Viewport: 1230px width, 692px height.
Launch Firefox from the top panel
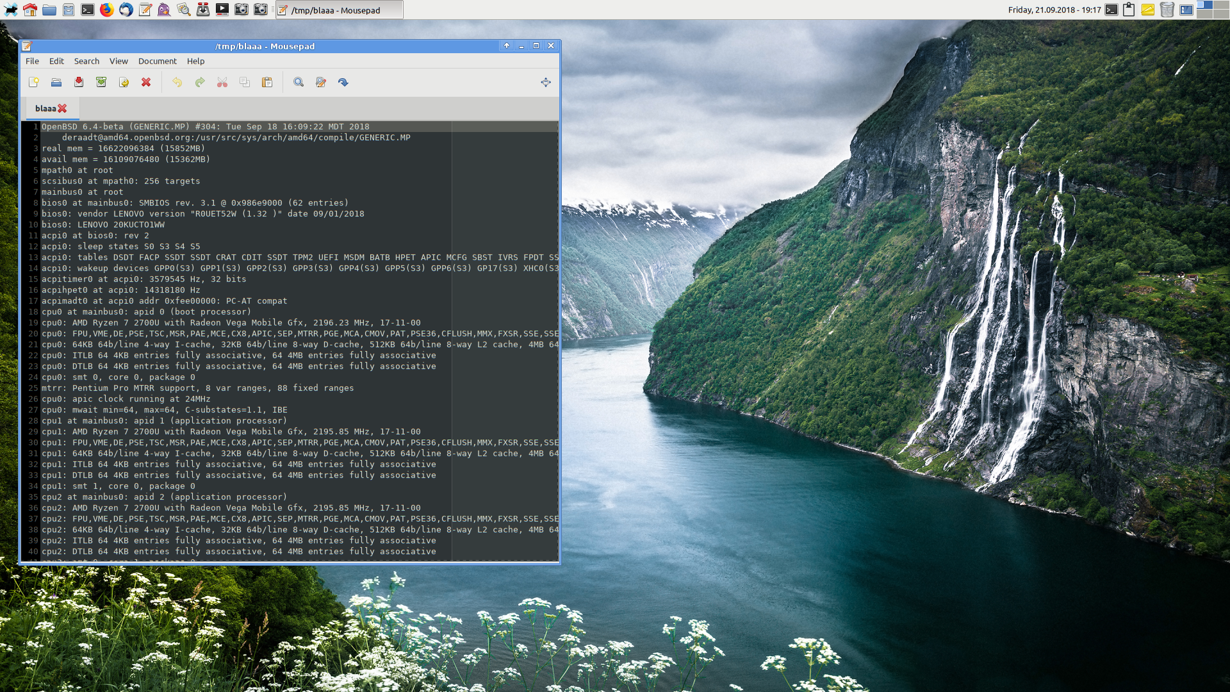pos(107,10)
